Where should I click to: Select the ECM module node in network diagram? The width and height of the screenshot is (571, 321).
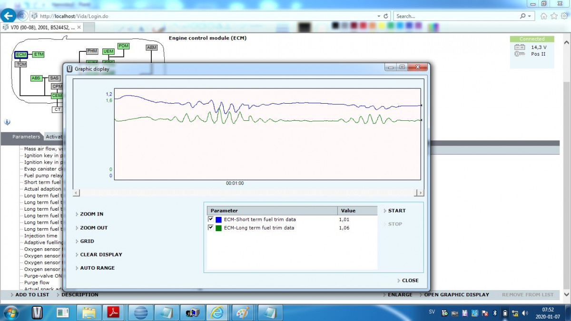pyautogui.click(x=21, y=55)
